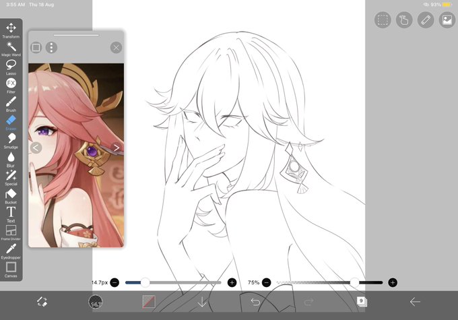Adjust the brush thickness slider

point(173,282)
